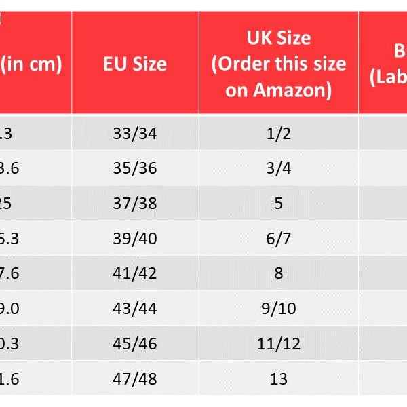Click the UK size 9/10 cell

pos(278,309)
